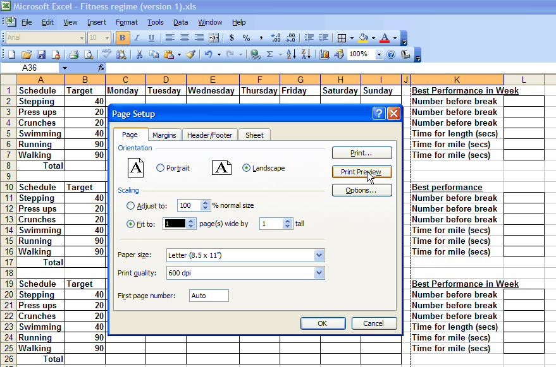Click the AutoSum sigma icon
Screen dimensions: 556x367
270,55
